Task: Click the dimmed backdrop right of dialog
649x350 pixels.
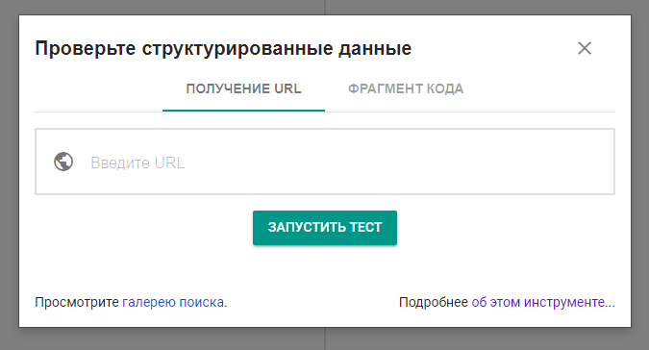Action: (x=640, y=174)
